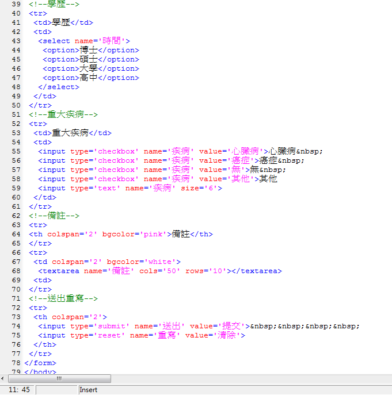
Task: Click the td colspan='2' bgcolor='white' line
Action: pos(107,262)
